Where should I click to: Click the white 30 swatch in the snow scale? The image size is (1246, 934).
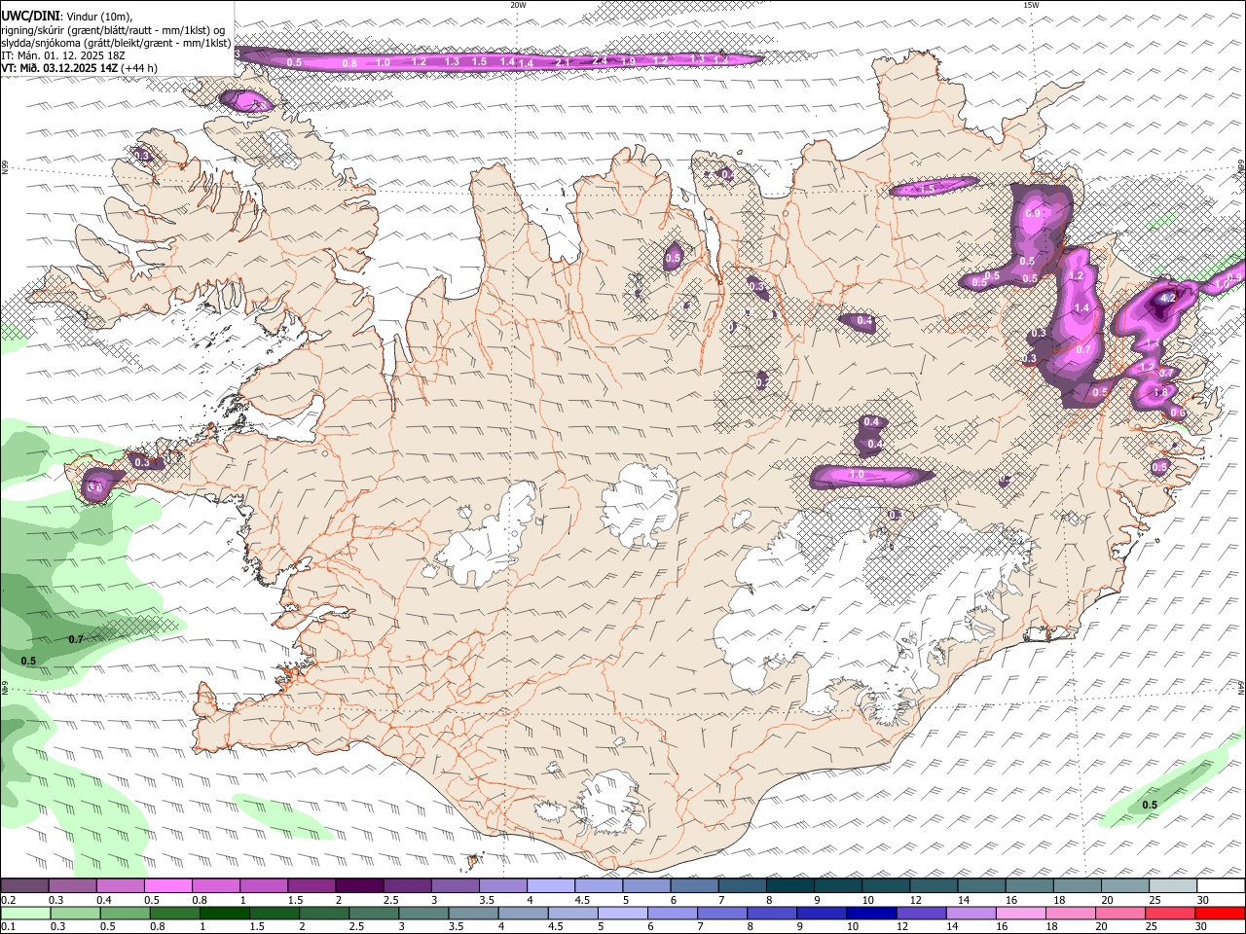1220,885
